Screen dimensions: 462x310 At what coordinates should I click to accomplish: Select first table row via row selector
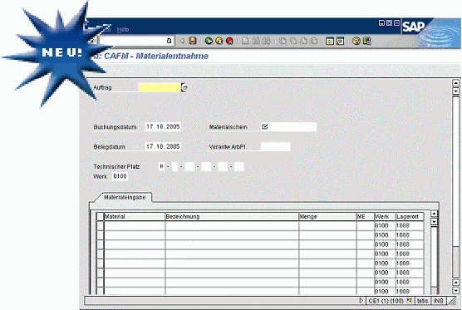point(101,226)
